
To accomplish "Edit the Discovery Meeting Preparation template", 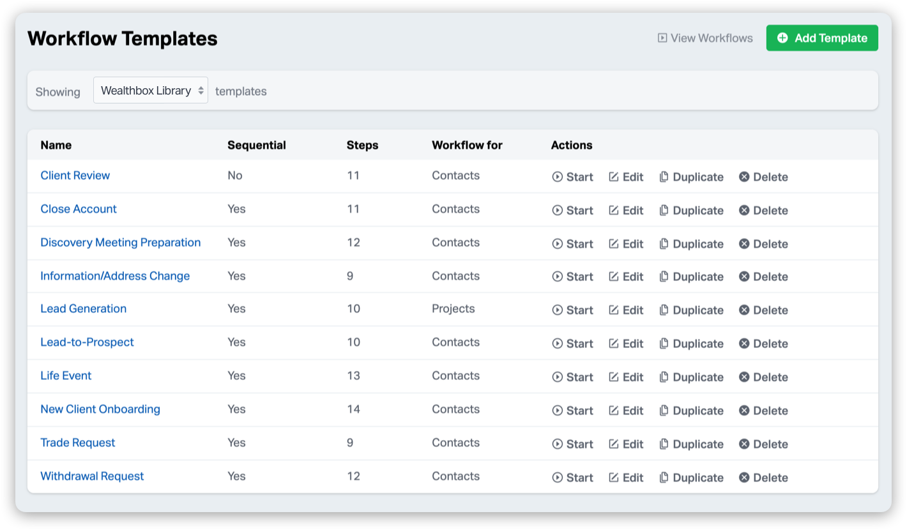I will point(626,244).
